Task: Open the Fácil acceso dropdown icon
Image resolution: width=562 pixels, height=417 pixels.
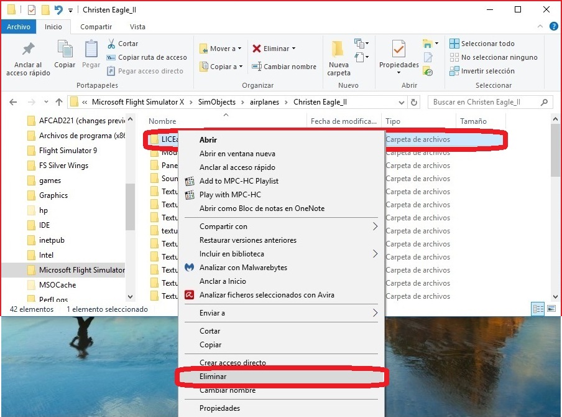Action: pos(361,57)
